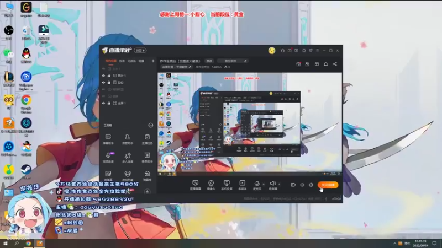Click the open-padlock icon above the preview
Screen dimensions: 442x248
tap(307, 64)
